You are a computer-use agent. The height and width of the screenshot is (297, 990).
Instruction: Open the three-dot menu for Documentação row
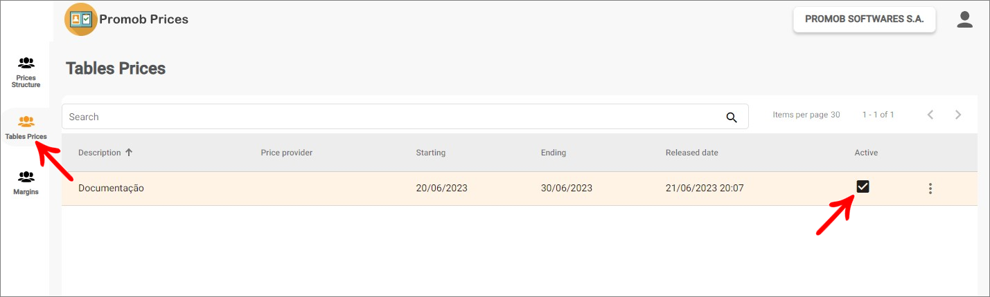pos(930,189)
